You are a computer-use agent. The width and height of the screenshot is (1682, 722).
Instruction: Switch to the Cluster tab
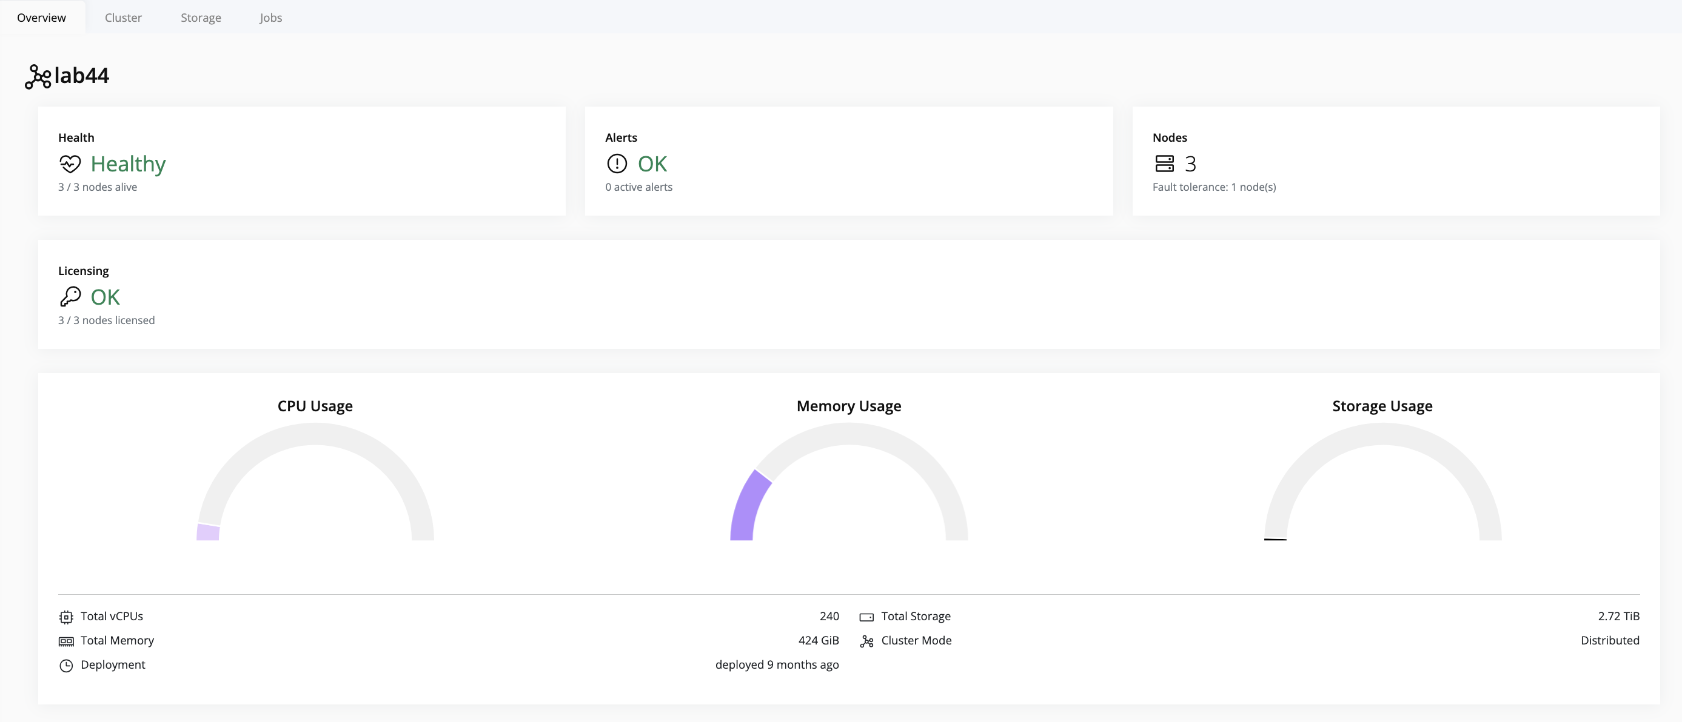click(x=122, y=18)
